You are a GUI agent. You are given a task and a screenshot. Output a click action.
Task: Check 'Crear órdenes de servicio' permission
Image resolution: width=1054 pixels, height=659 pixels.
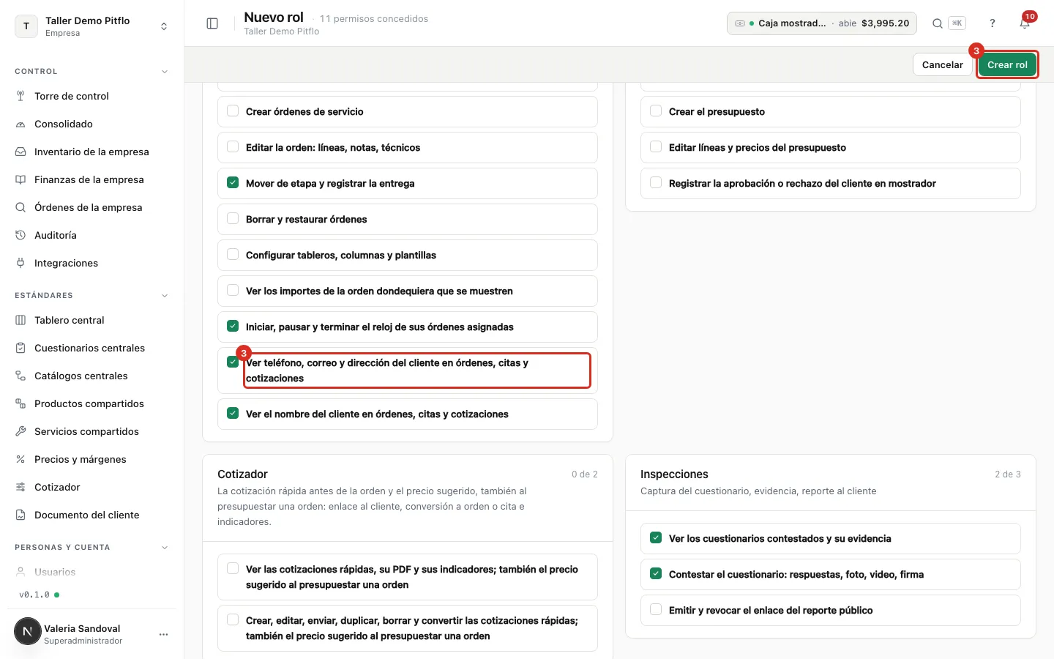tap(233, 111)
